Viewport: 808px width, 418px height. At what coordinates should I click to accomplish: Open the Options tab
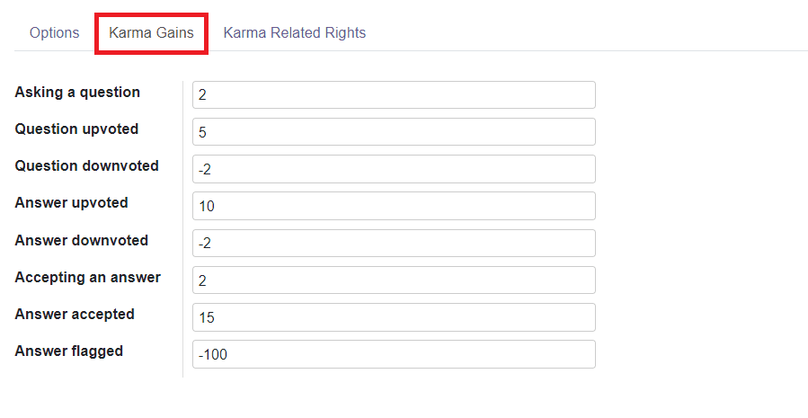55,33
